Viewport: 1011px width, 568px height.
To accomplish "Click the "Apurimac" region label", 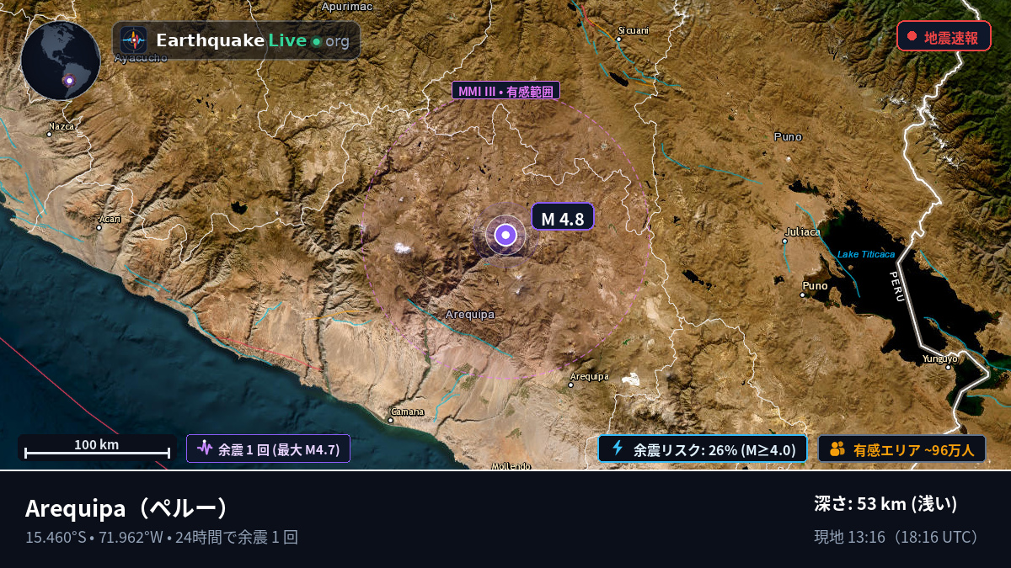I will [347, 7].
